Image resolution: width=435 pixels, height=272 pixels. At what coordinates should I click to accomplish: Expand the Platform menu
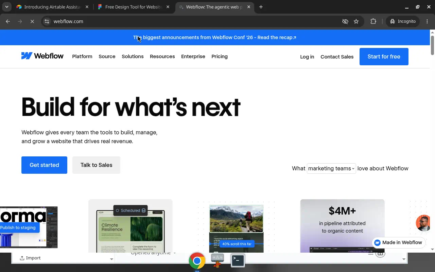82,56
